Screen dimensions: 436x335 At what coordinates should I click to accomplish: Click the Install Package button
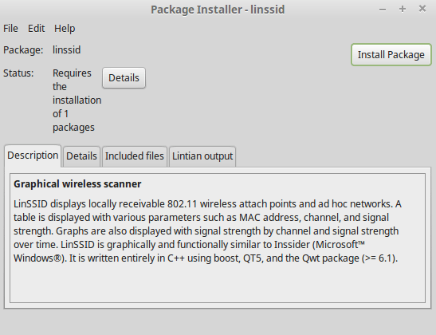click(x=391, y=54)
